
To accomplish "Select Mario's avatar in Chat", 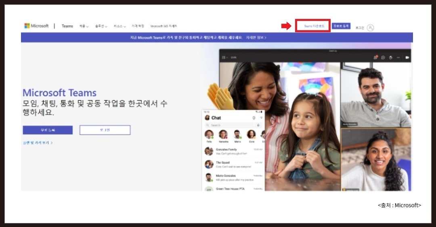I will [x=237, y=134].
